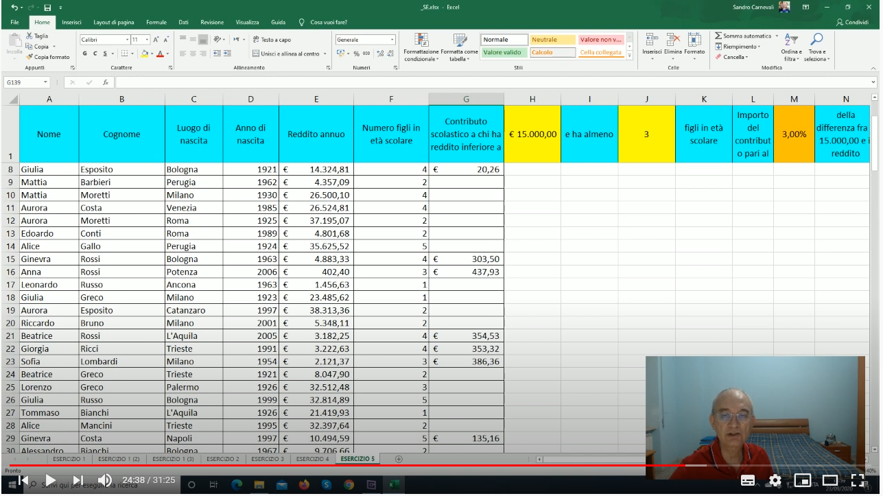
Task: Toggle italic (C) formatting
Action: point(95,54)
